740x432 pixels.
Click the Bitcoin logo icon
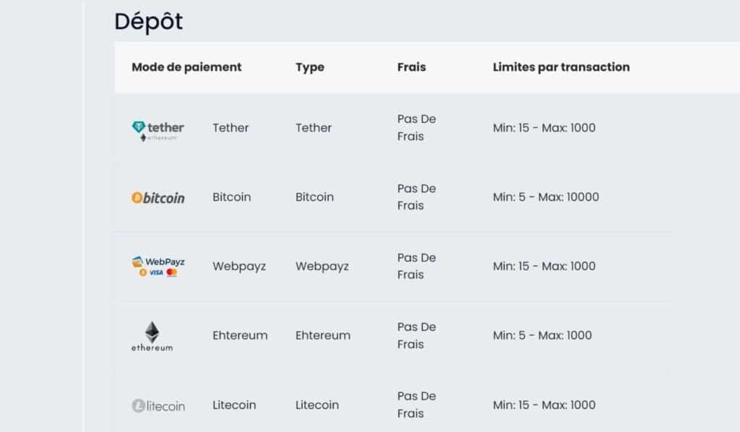point(158,198)
